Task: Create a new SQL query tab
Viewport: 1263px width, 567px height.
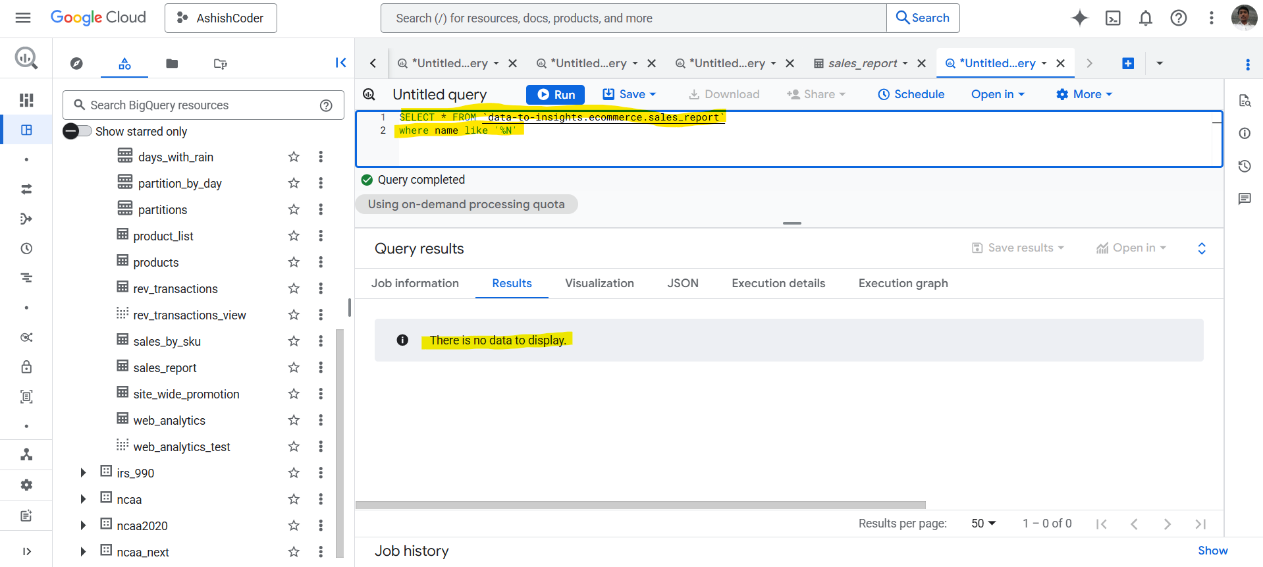Action: (x=1128, y=63)
